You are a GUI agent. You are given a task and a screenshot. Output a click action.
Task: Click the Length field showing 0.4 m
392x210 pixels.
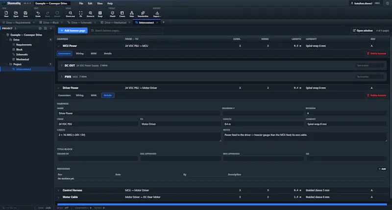(x=263, y=124)
